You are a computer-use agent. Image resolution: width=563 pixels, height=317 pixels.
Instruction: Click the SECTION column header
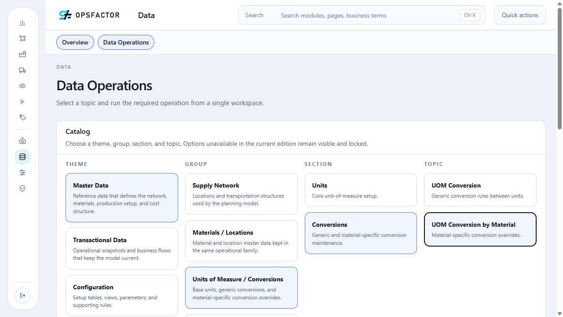click(318, 164)
